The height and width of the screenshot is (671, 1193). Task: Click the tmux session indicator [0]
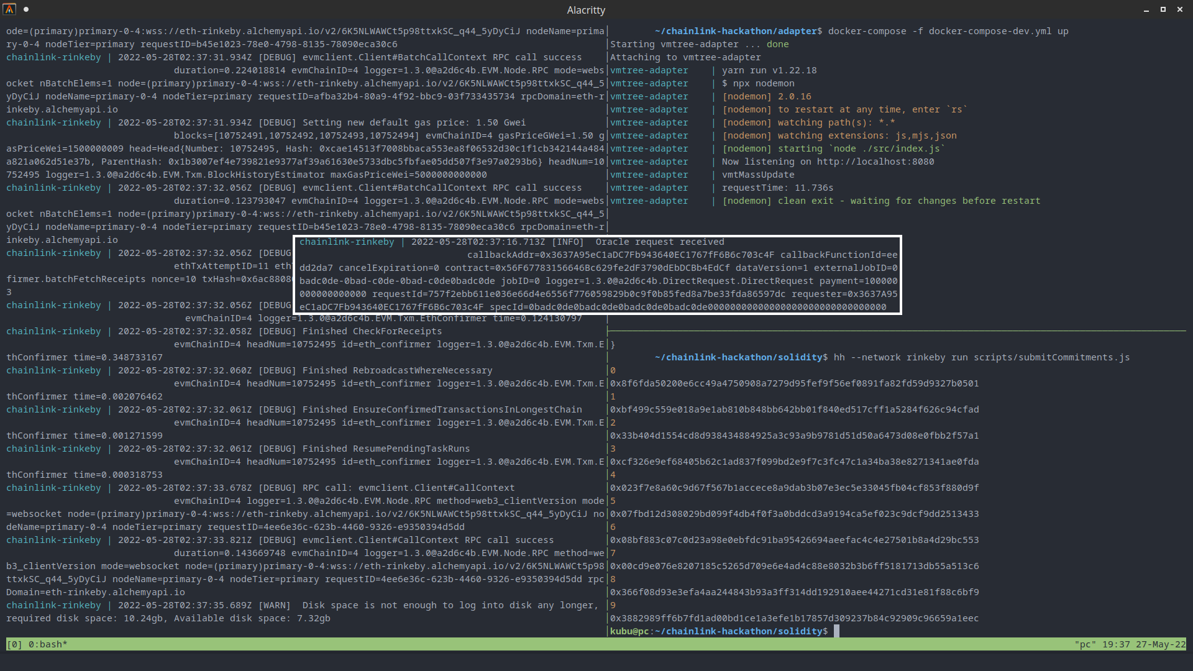tap(14, 644)
